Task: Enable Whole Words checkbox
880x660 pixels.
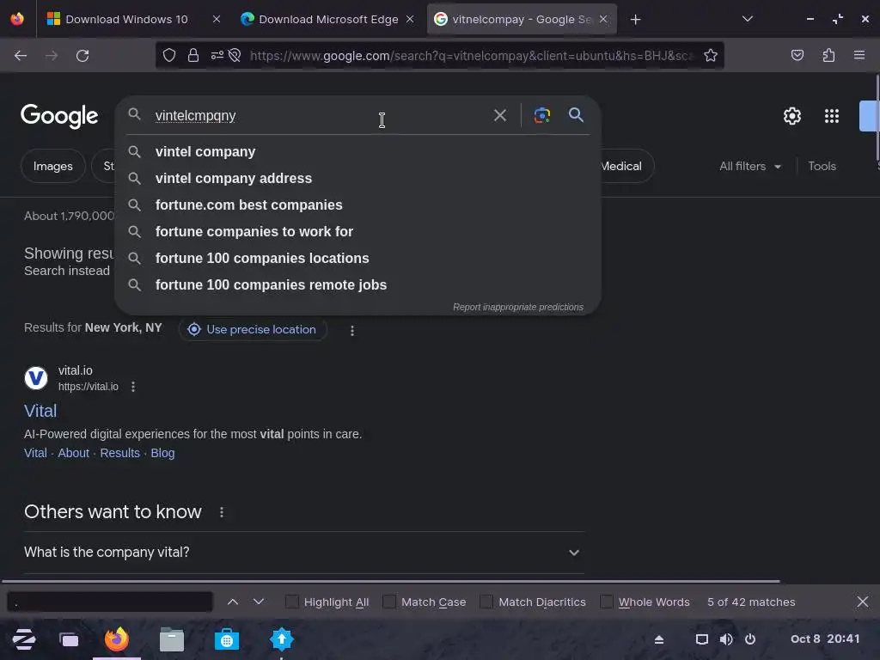Action: 606,602
